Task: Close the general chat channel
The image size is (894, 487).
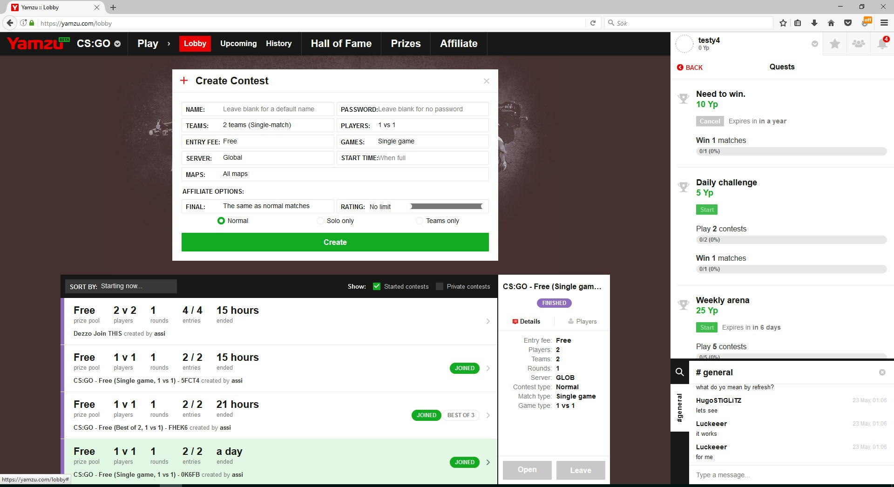Action: pyautogui.click(x=882, y=372)
